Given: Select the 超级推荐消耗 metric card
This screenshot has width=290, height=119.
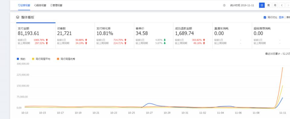Looking at the screenshot, I should (x=271, y=36).
